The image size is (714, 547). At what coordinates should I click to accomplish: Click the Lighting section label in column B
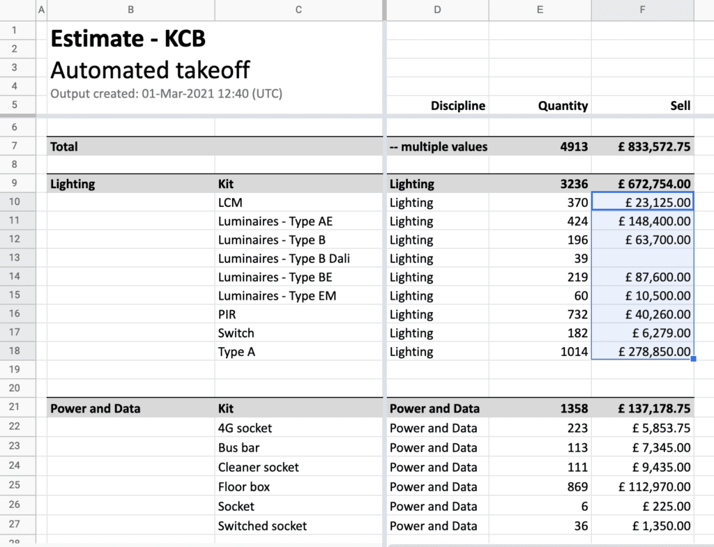pos(130,184)
